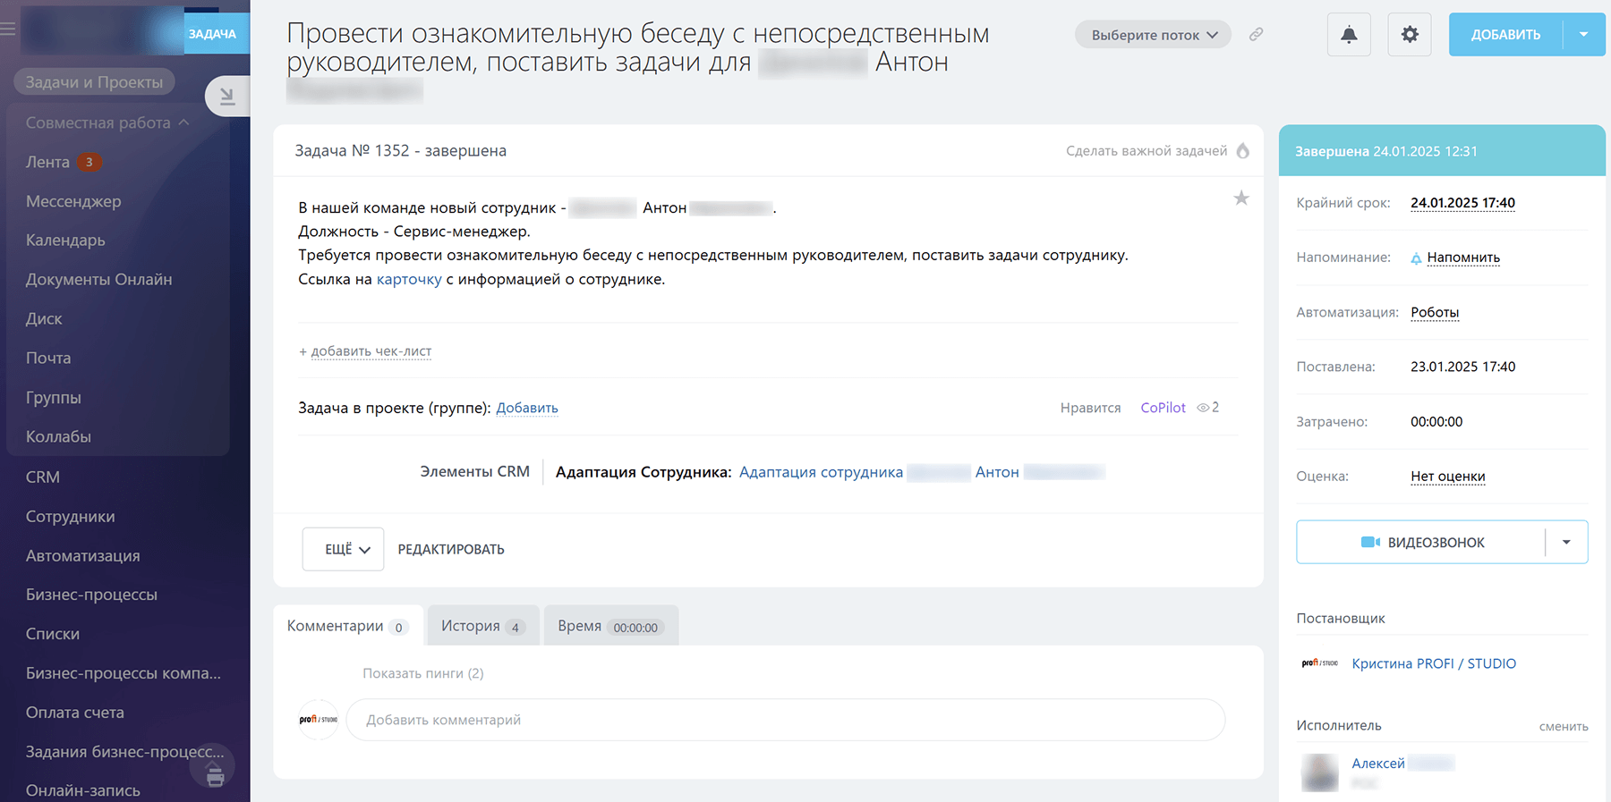Image resolution: width=1611 pixels, height=802 pixels.
Task: Copy task link chain icon
Action: pyautogui.click(x=1257, y=34)
